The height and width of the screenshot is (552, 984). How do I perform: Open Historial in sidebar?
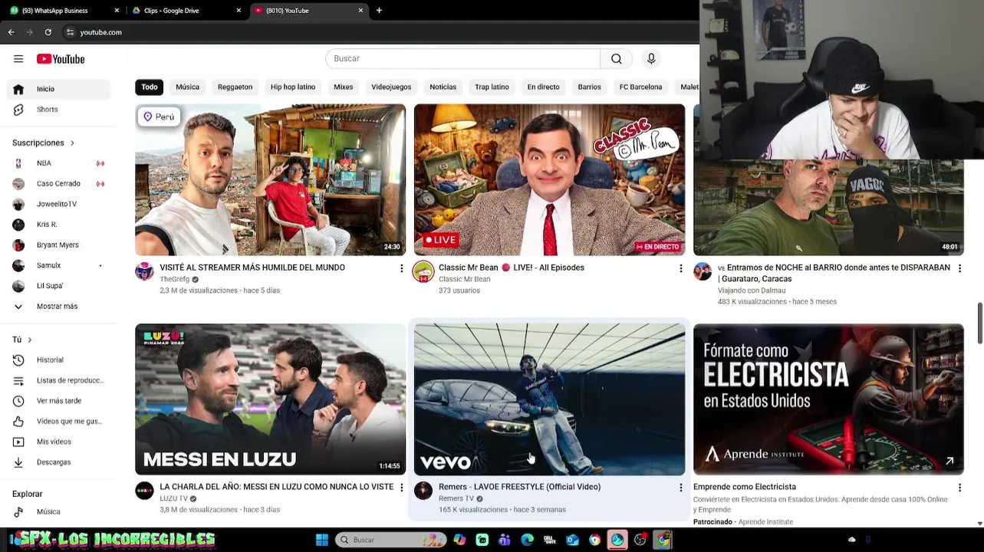click(58, 360)
